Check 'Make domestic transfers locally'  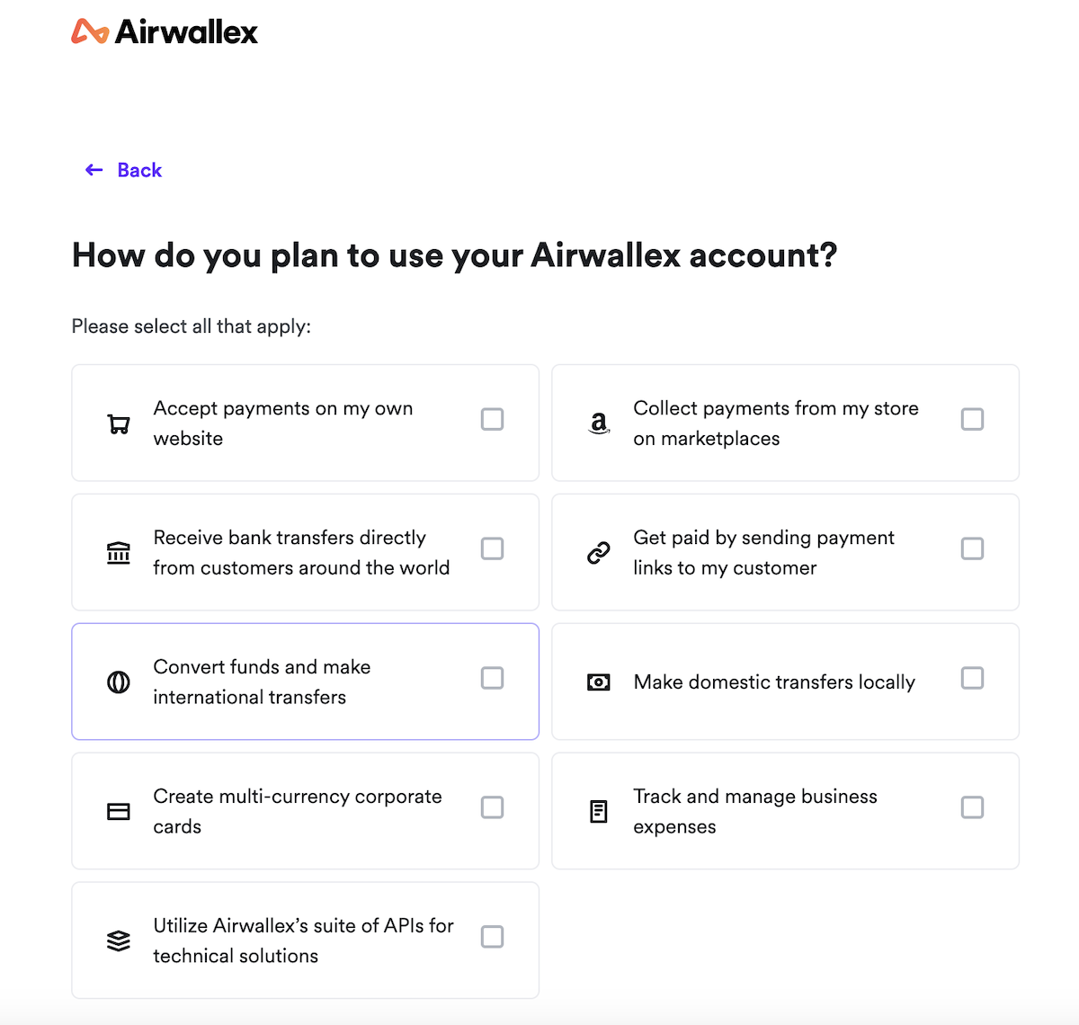(972, 678)
